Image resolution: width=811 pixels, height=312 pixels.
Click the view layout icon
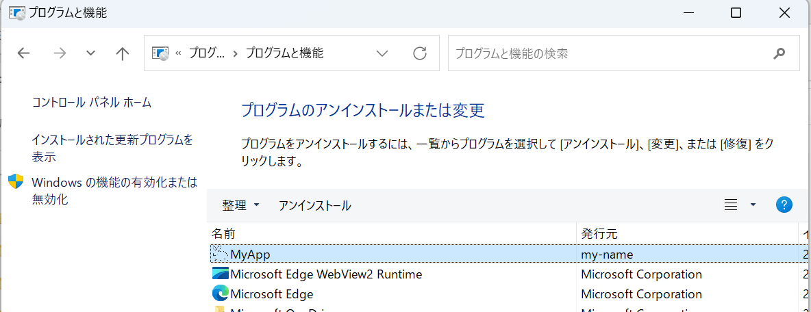[731, 205]
